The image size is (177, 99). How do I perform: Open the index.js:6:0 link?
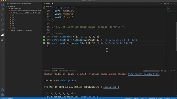pos(111,87)
